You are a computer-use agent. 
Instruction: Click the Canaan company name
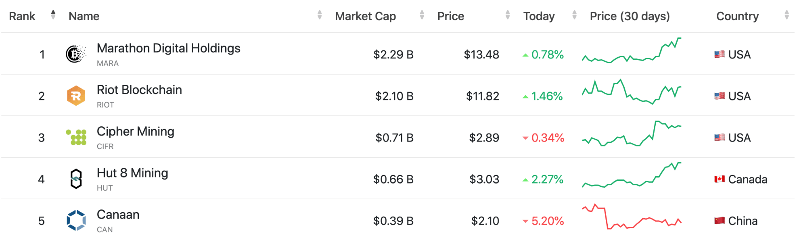[x=118, y=214]
